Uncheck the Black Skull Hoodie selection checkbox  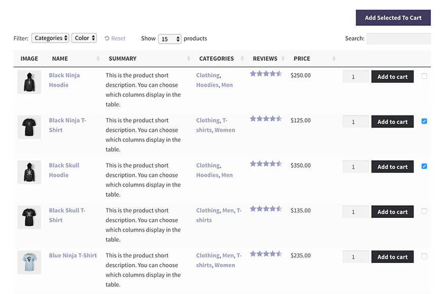click(425, 166)
